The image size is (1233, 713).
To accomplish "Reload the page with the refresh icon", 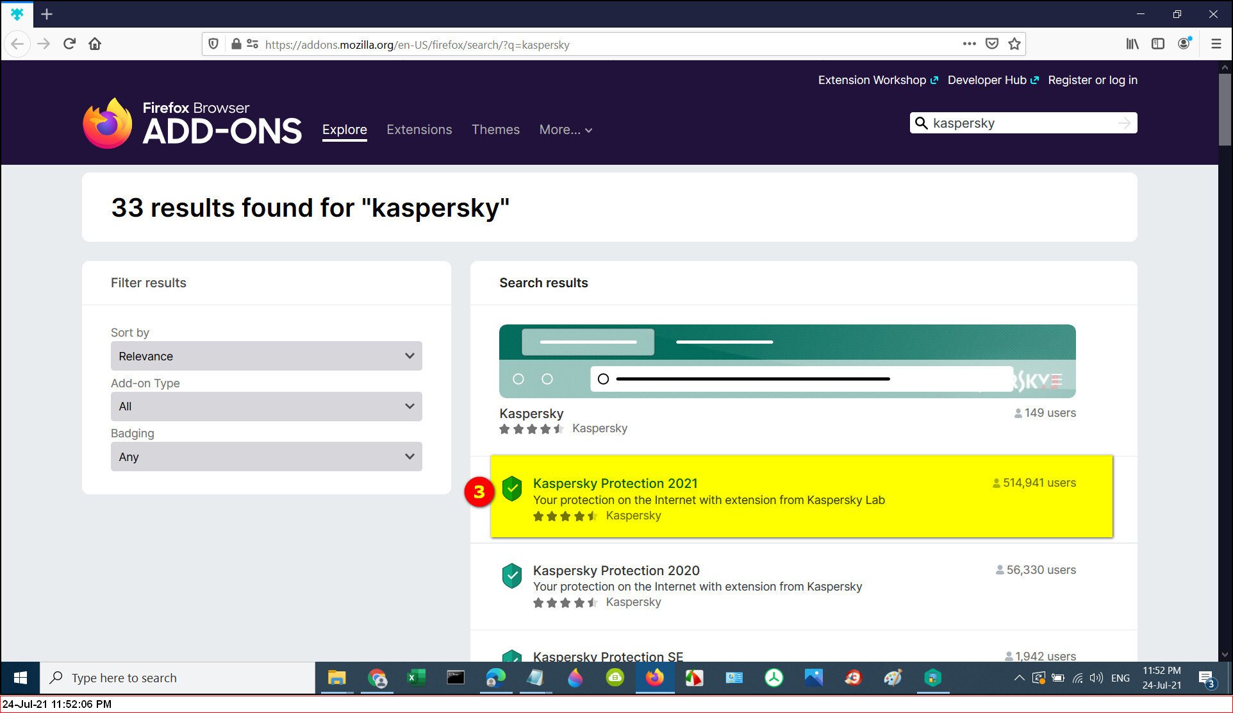I will point(69,44).
